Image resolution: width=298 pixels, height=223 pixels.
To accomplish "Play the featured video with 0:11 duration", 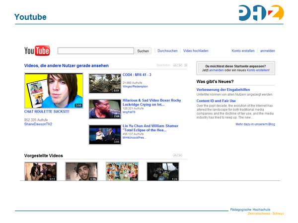I will (x=41, y=171).
